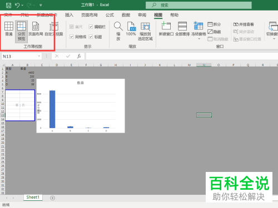Open Customize Quick Access Toolbar dropdown
This screenshot has height=208, width=278.
coord(41,6)
